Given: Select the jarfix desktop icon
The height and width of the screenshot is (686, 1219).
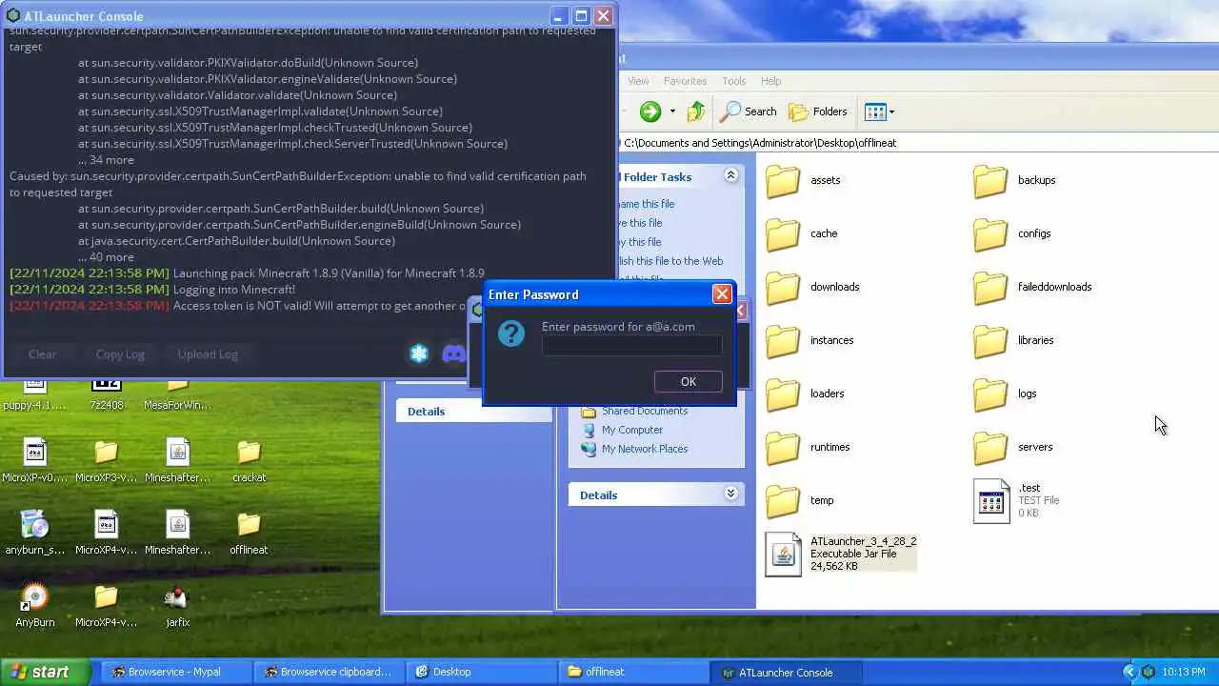Looking at the screenshot, I should click(177, 605).
